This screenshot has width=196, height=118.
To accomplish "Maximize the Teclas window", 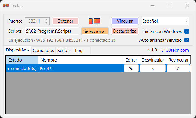I will (170, 6).
